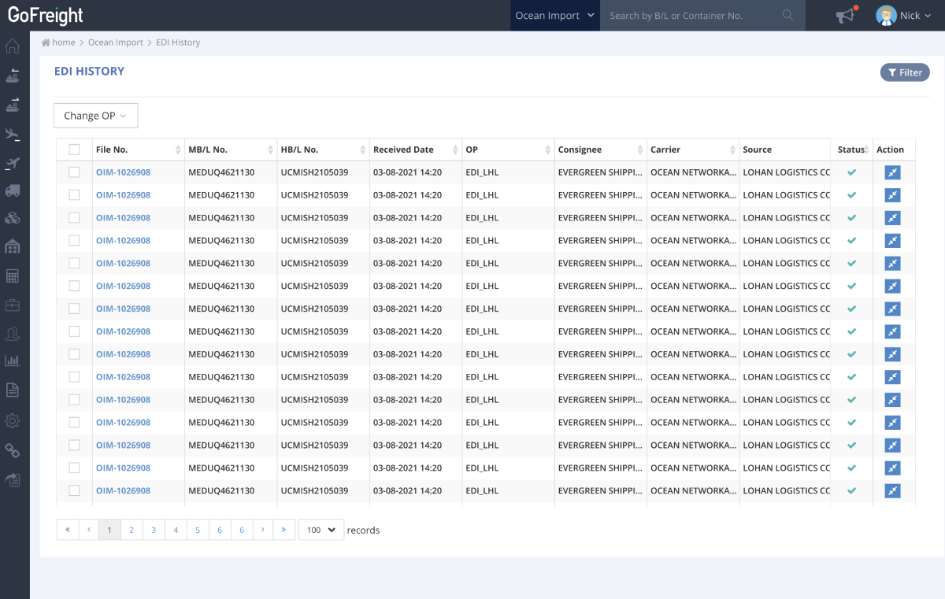Click the search magnifier icon

787,16
